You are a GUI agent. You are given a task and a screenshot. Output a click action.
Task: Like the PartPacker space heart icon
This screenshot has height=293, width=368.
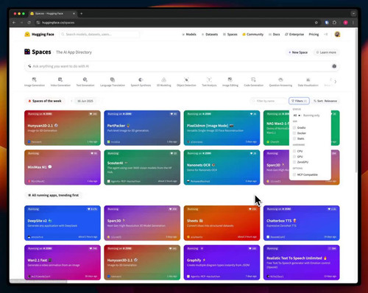point(171,114)
